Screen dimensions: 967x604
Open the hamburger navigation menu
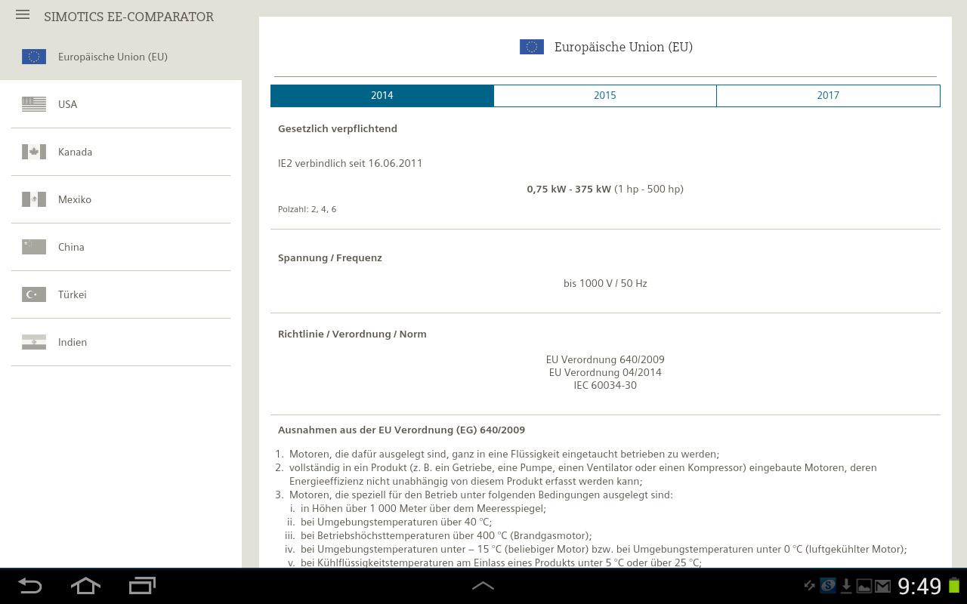[23, 14]
